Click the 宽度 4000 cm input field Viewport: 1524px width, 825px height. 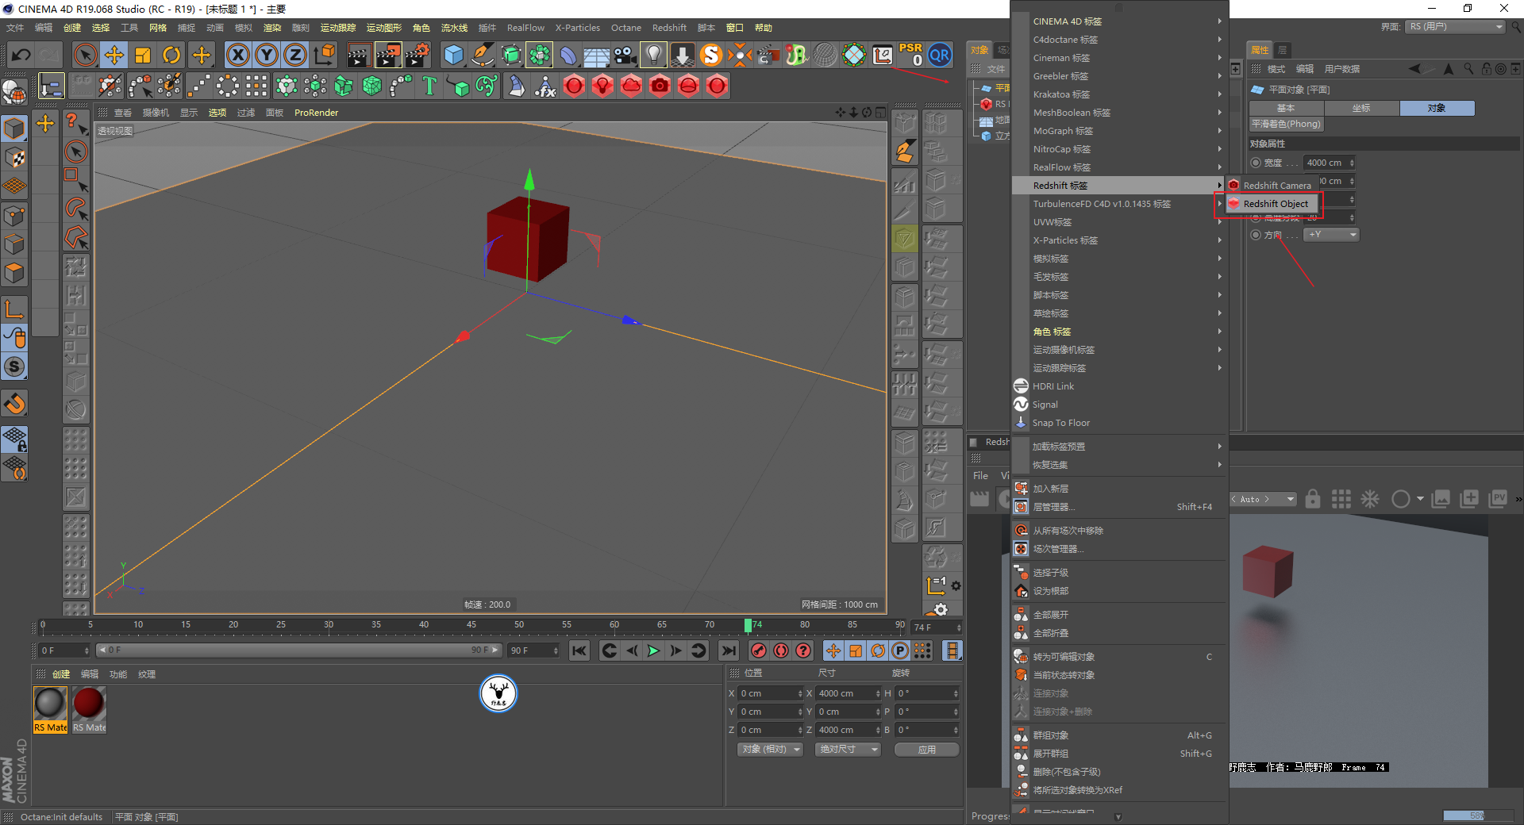(x=1330, y=163)
